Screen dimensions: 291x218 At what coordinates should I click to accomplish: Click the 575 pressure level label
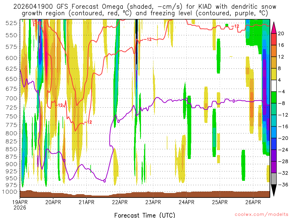(11, 47)
